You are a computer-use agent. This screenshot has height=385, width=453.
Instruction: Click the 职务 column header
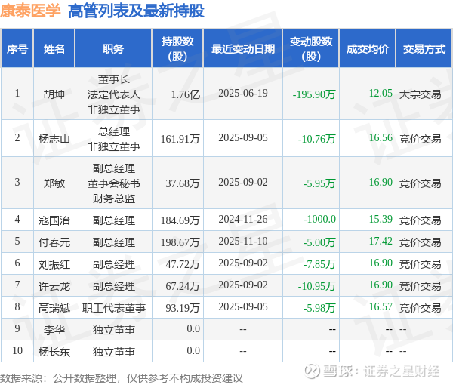coord(113,48)
